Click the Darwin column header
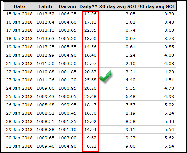This screenshot has width=187, height=153. point(67,6)
